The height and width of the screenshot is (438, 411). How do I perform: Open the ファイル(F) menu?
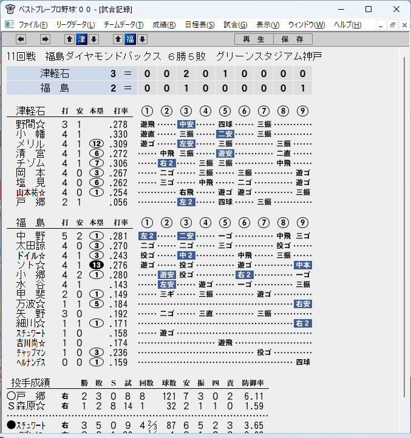pos(33,25)
